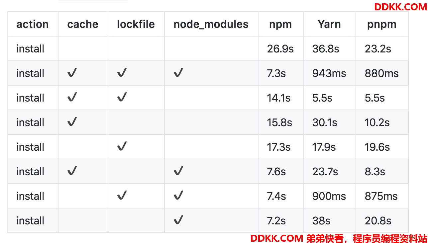Click the node_modules checkmark in the 943ms Yarn row

point(178,72)
